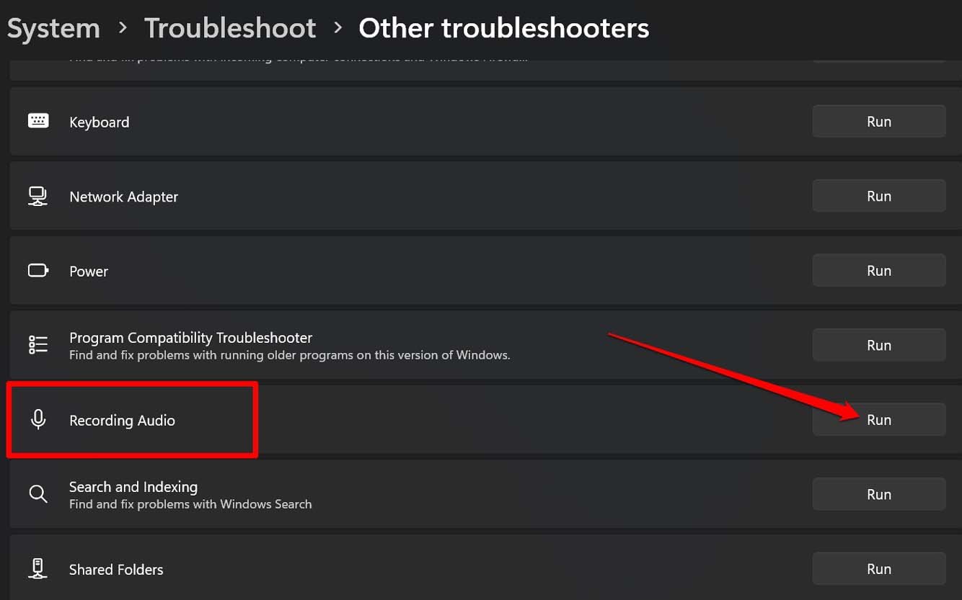Run the Search and Indexing troubleshooter

[879, 494]
